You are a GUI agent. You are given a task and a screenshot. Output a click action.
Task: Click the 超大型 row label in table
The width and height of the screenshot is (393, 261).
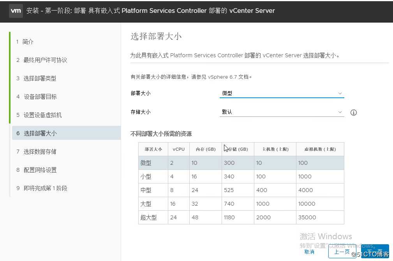148,217
